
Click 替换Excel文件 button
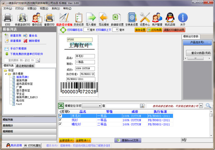coord(128,140)
